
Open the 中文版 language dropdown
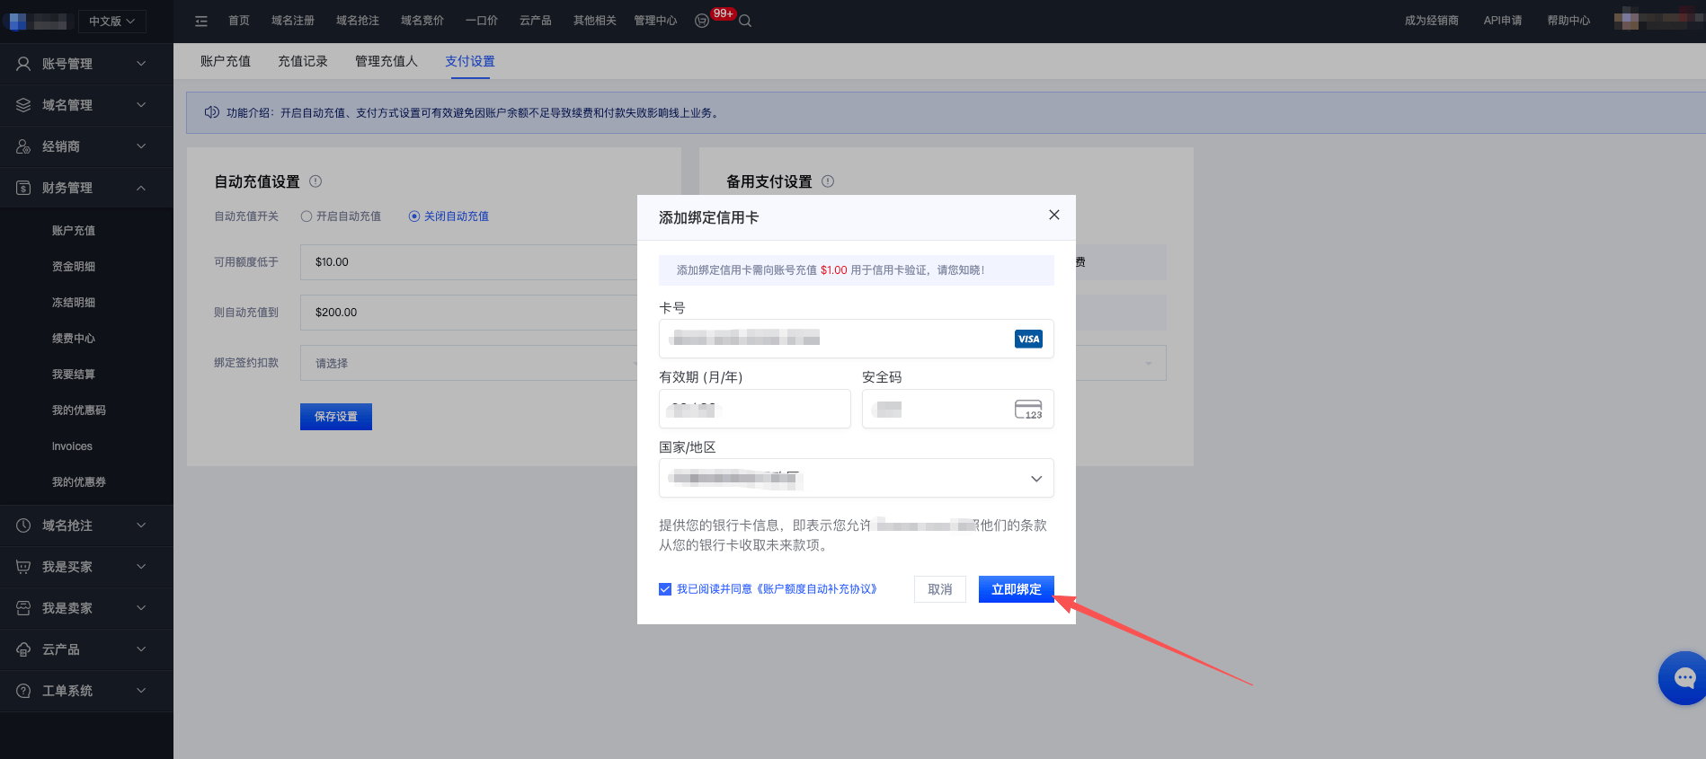tap(111, 21)
